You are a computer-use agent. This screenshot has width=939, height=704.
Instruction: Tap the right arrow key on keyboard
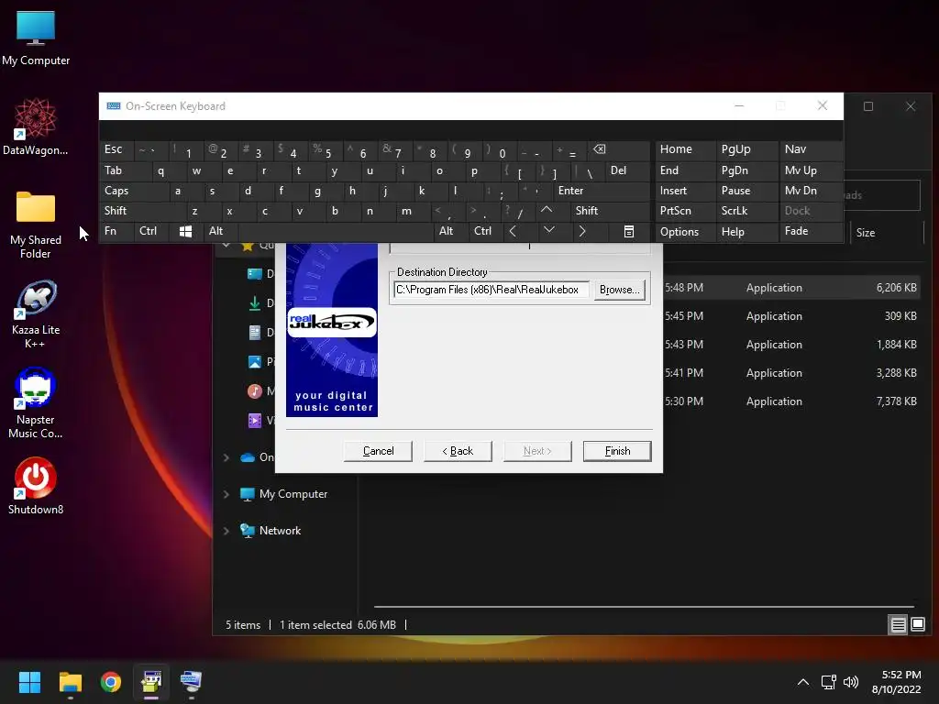pos(582,232)
